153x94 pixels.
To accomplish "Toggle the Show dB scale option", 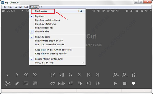I will tap(57, 37).
